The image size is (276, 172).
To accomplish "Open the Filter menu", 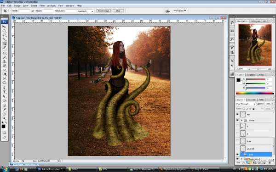I will [42, 6].
